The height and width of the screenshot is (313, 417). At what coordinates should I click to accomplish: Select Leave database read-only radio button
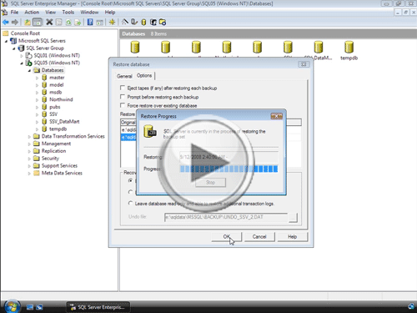pyautogui.click(x=130, y=203)
